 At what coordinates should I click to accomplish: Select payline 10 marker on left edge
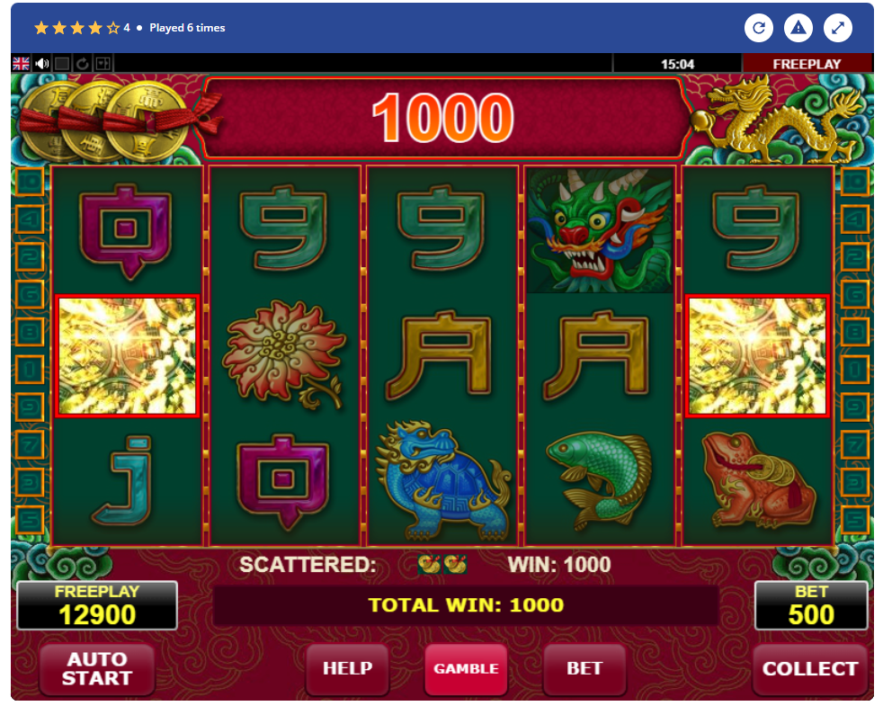pos(30,182)
